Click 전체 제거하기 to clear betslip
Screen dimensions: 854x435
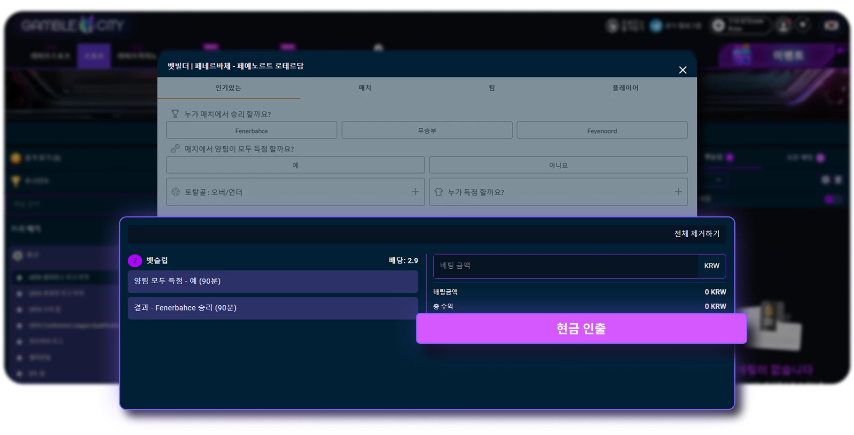click(x=697, y=233)
